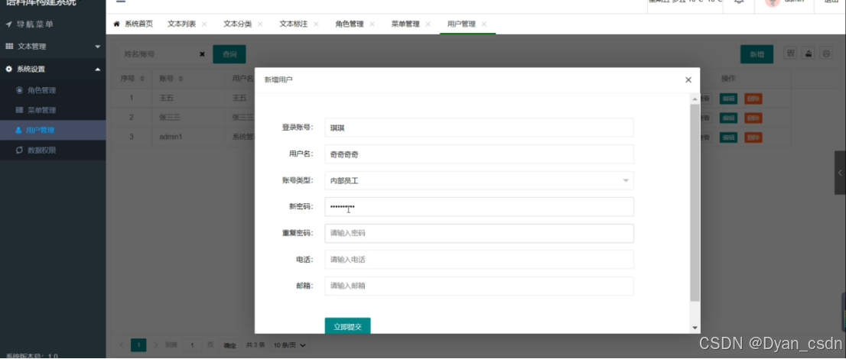Open 角色管理 in the sidebar
The image size is (846, 359).
coord(53,91)
